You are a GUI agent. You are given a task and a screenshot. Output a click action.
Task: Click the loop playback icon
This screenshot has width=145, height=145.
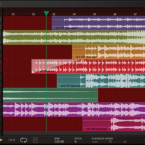pos(24,140)
